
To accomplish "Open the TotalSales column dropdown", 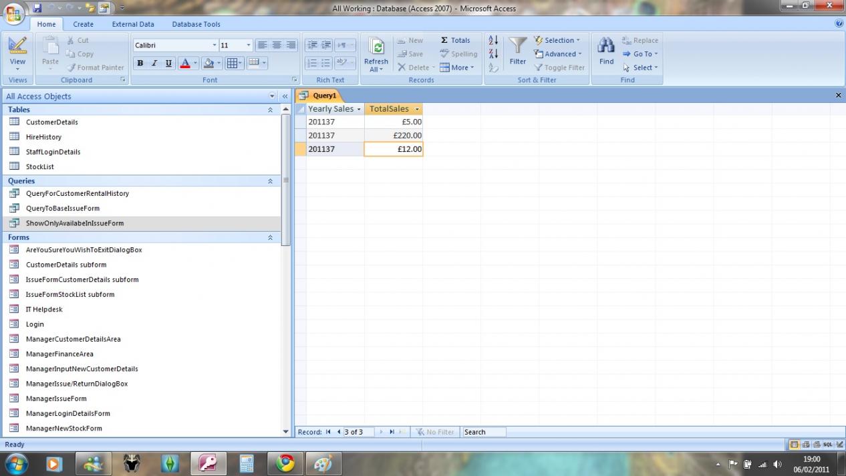I will click(417, 109).
